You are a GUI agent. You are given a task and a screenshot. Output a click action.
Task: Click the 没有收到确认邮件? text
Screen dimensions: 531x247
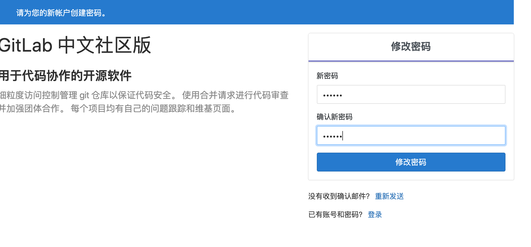tap(339, 196)
